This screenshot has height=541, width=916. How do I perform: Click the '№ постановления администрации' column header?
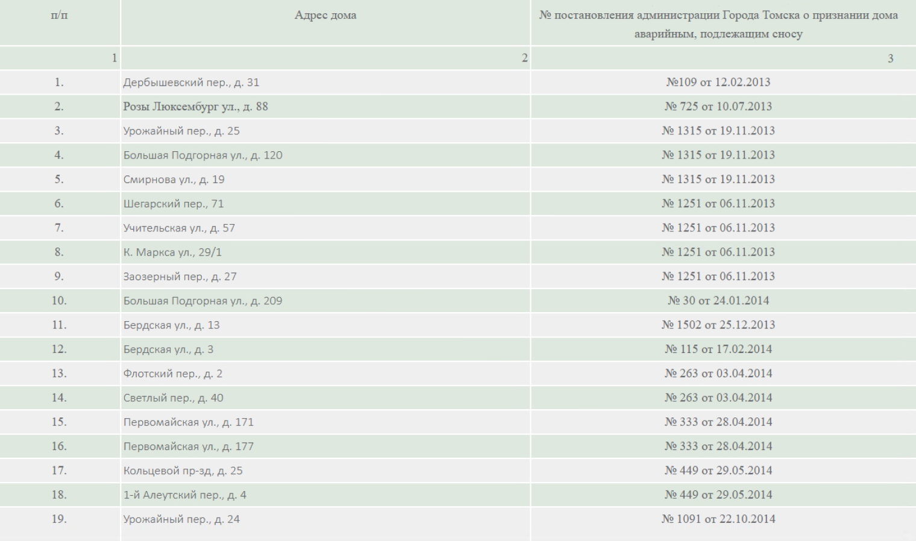tap(718, 24)
